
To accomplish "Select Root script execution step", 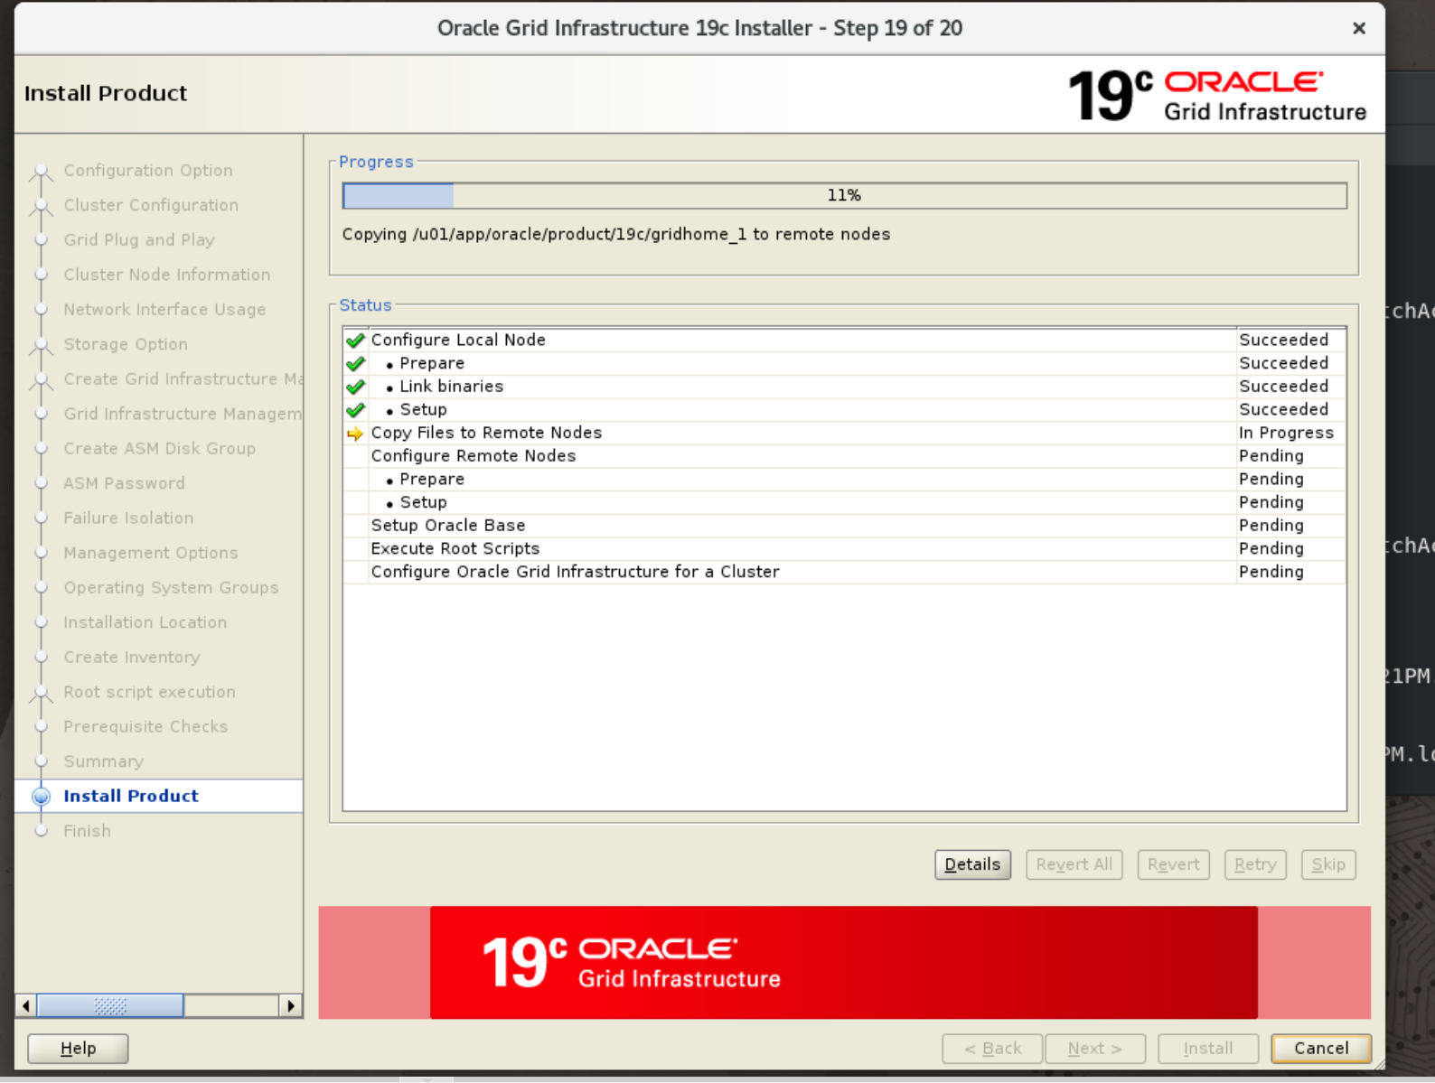I will tap(149, 693).
